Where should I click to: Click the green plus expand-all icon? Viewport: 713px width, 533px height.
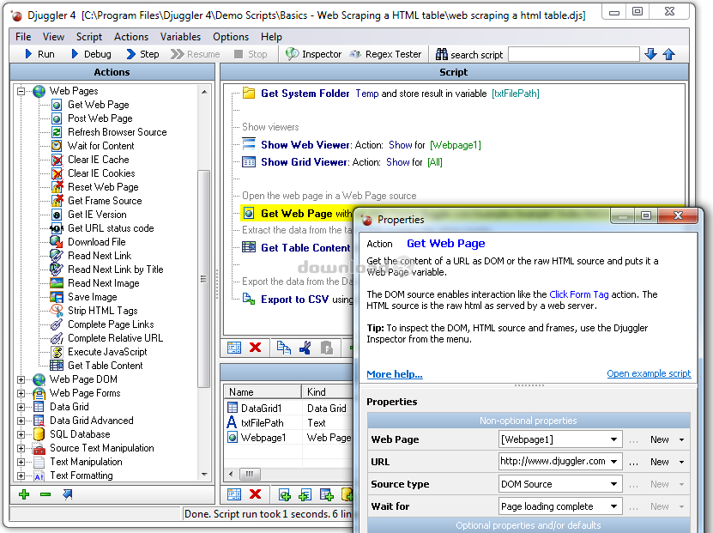click(x=24, y=494)
